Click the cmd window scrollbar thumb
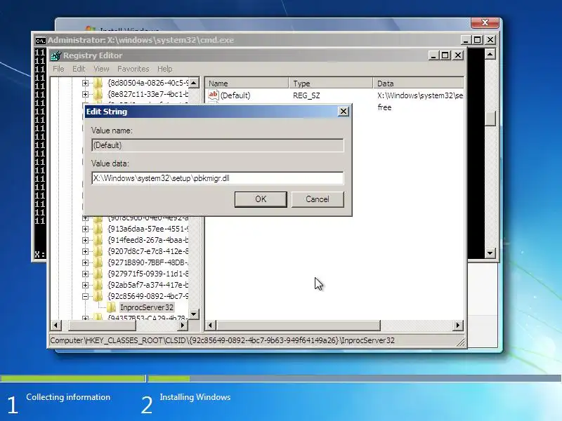The height and width of the screenshot is (421, 562). [490, 118]
